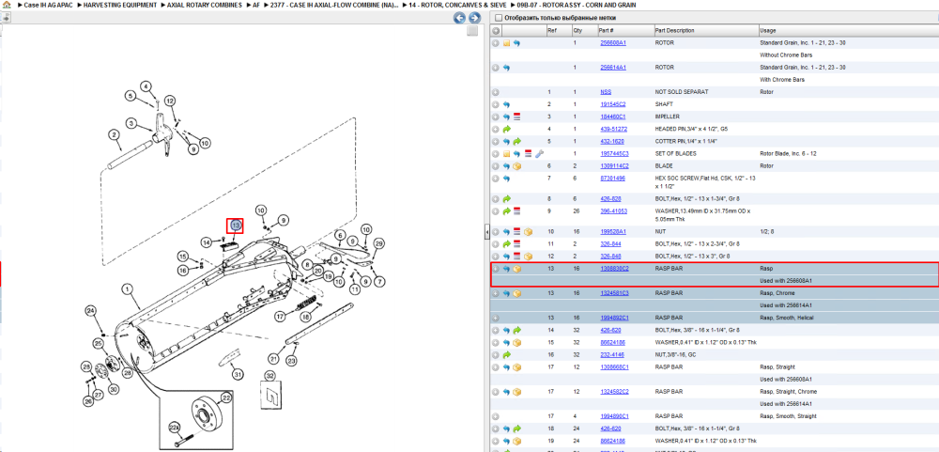The width and height of the screenshot is (939, 452).
Task: Select callout 32 on the diagram
Action: click(x=269, y=376)
